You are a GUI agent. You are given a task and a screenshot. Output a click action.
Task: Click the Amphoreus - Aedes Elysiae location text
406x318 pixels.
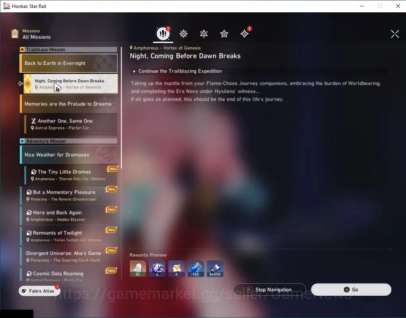click(x=58, y=219)
